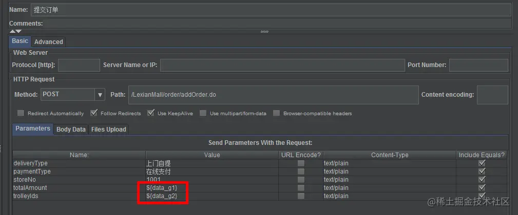This screenshot has width=518, height=215.
Task: Check URL Encode for deliveryType row
Action: coord(301,163)
